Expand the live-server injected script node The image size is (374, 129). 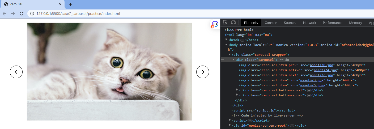click(x=230, y=120)
